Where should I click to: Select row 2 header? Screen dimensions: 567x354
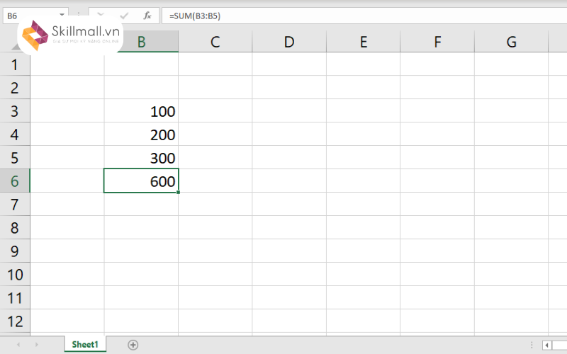(x=15, y=87)
